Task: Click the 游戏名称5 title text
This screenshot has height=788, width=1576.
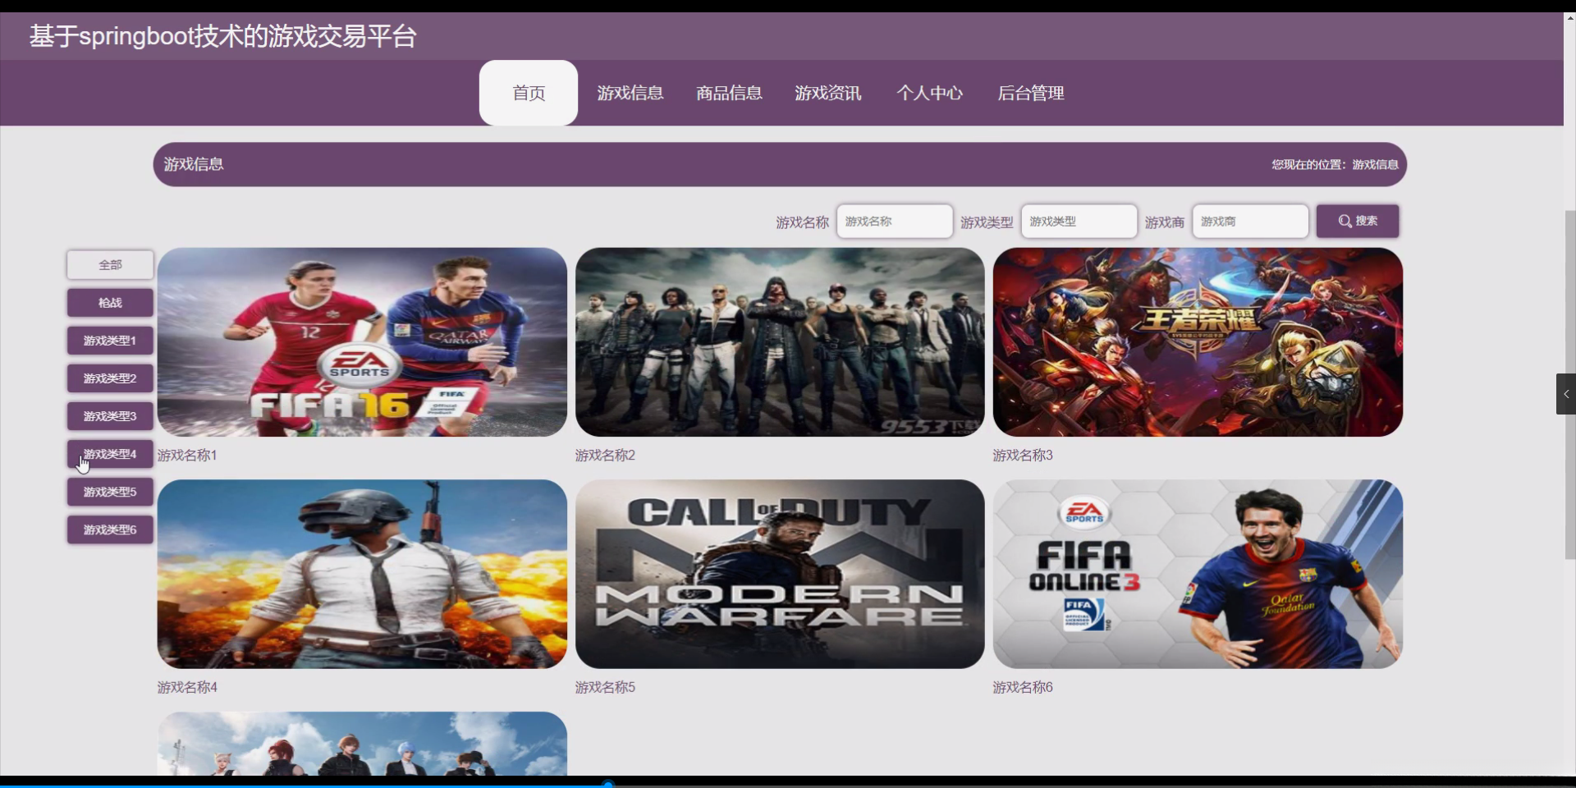Action: [x=605, y=688]
